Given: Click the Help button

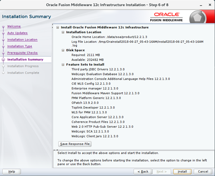Looking at the screenshot, I should [x=12, y=172].
